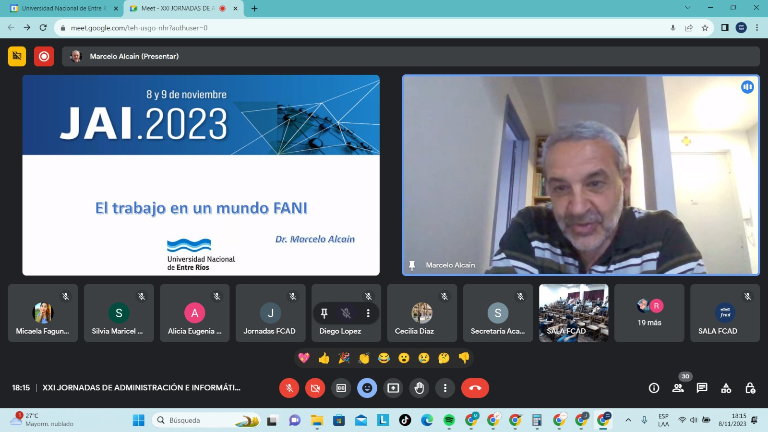Screen dimensions: 768x432
Task: Click the yellow presentation icon at top left
Action: (17, 56)
